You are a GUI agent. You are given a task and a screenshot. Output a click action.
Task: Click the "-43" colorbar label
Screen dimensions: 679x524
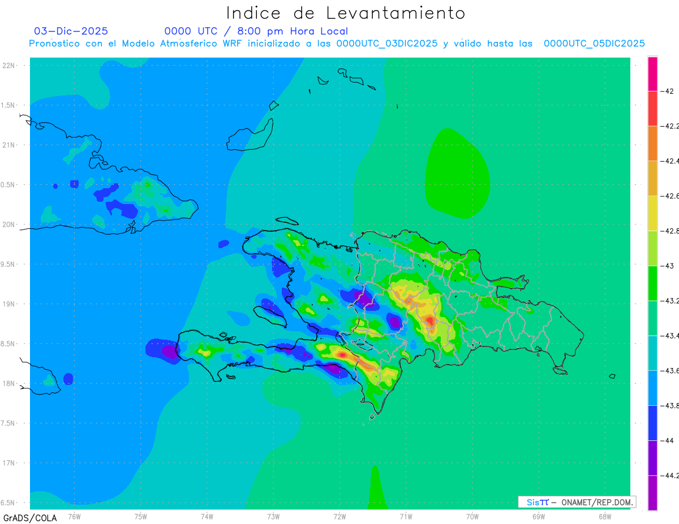[667, 266]
